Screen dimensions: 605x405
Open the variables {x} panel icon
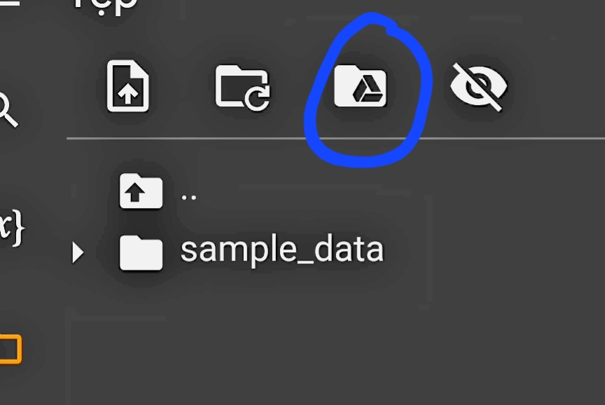(12, 228)
